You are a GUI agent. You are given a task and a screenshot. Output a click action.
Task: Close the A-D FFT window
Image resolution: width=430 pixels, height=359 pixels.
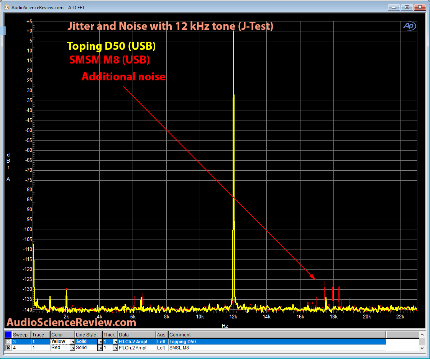(x=420, y=7)
